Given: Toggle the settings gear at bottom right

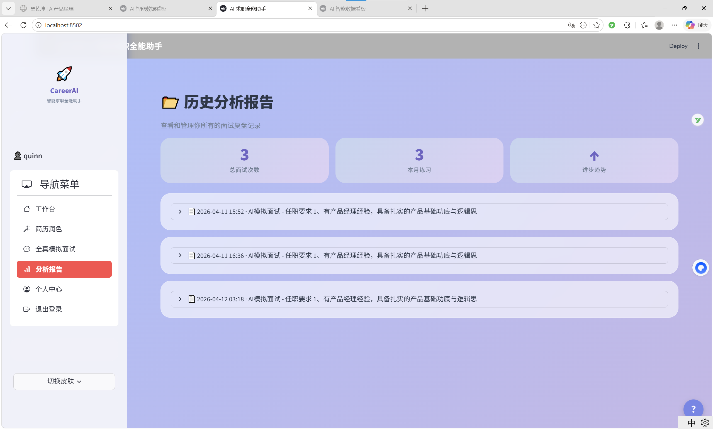Looking at the screenshot, I should tap(705, 422).
